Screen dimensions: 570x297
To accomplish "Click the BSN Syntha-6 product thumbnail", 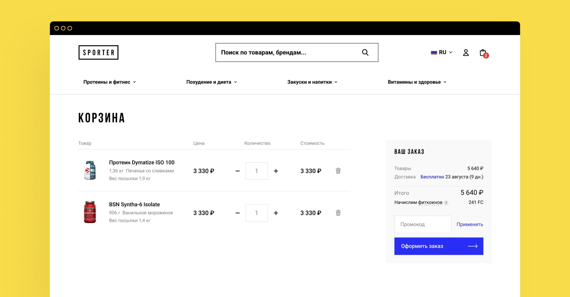I will (90, 212).
